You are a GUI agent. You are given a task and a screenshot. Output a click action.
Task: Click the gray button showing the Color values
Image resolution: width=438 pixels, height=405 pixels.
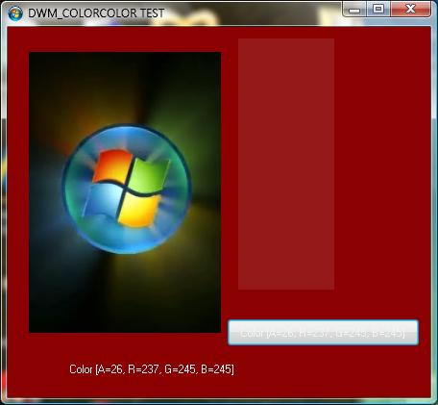[x=323, y=333]
